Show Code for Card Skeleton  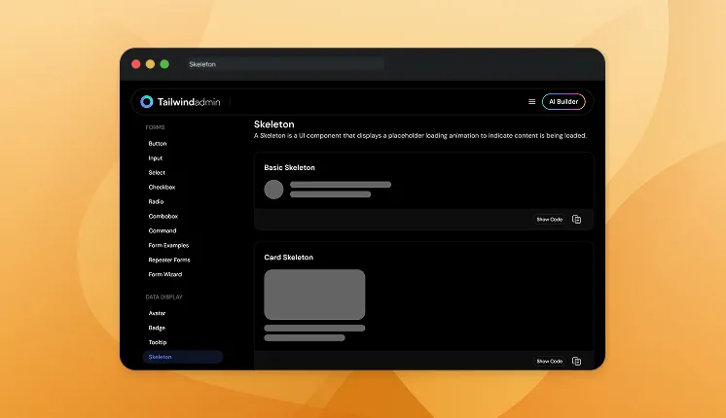pyautogui.click(x=550, y=361)
